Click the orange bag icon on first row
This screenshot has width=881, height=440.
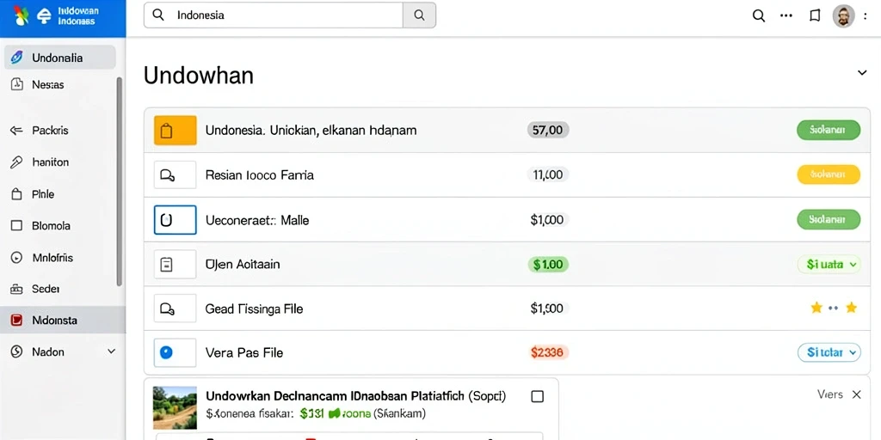pos(176,131)
